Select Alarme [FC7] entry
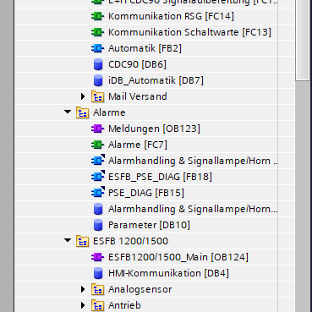This screenshot has height=312, width=312. click(x=138, y=145)
